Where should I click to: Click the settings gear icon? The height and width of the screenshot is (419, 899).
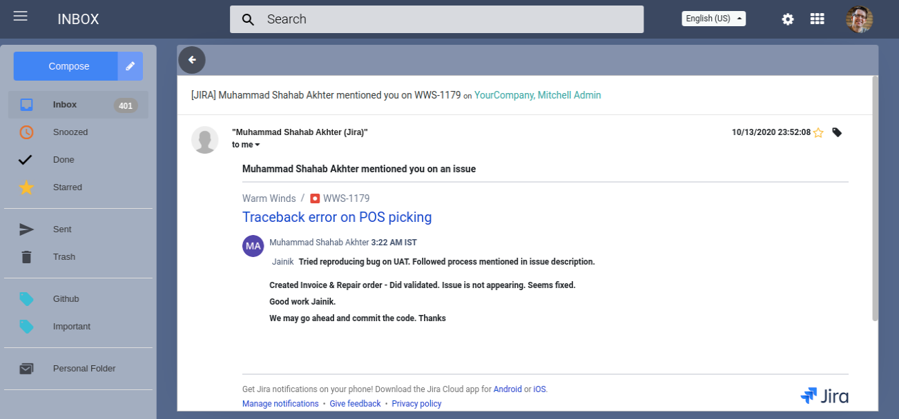[x=788, y=19]
